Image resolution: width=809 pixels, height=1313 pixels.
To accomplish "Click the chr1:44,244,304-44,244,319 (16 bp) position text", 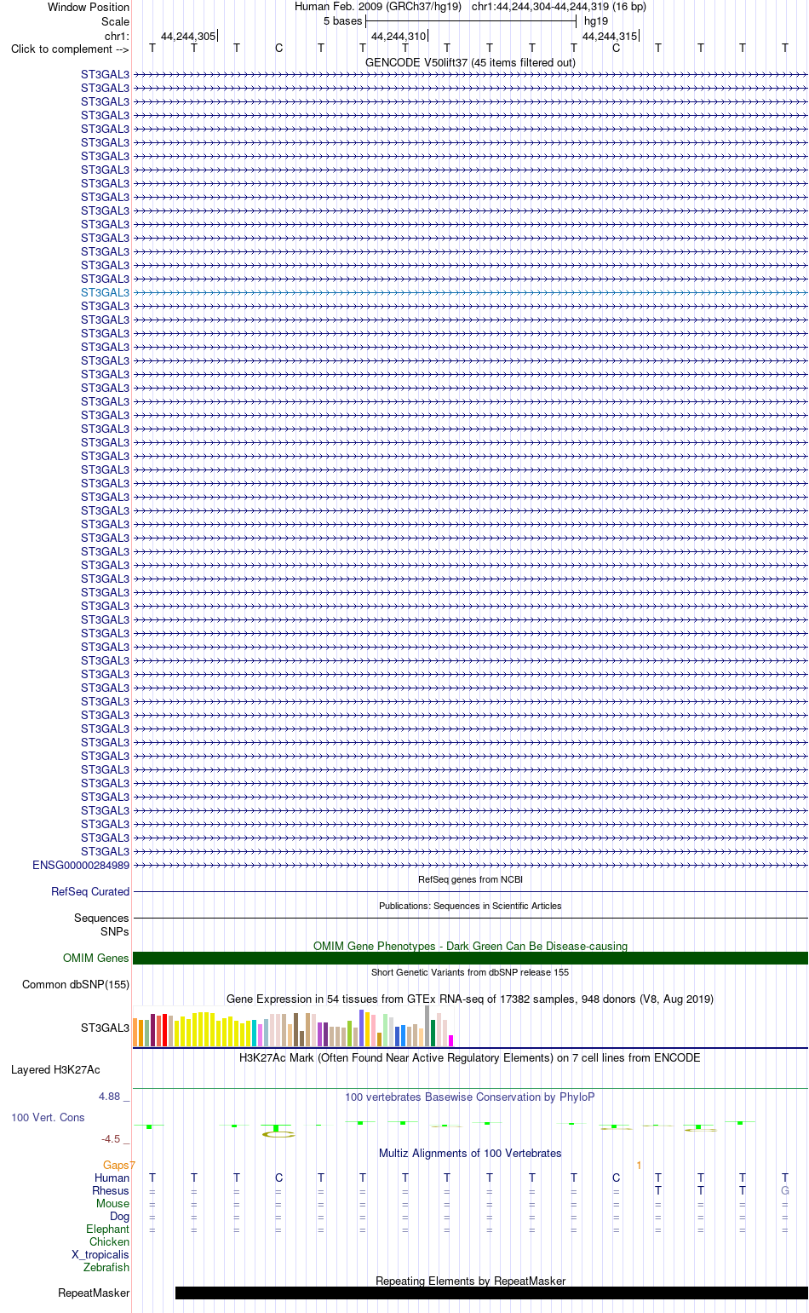I will [559, 7].
